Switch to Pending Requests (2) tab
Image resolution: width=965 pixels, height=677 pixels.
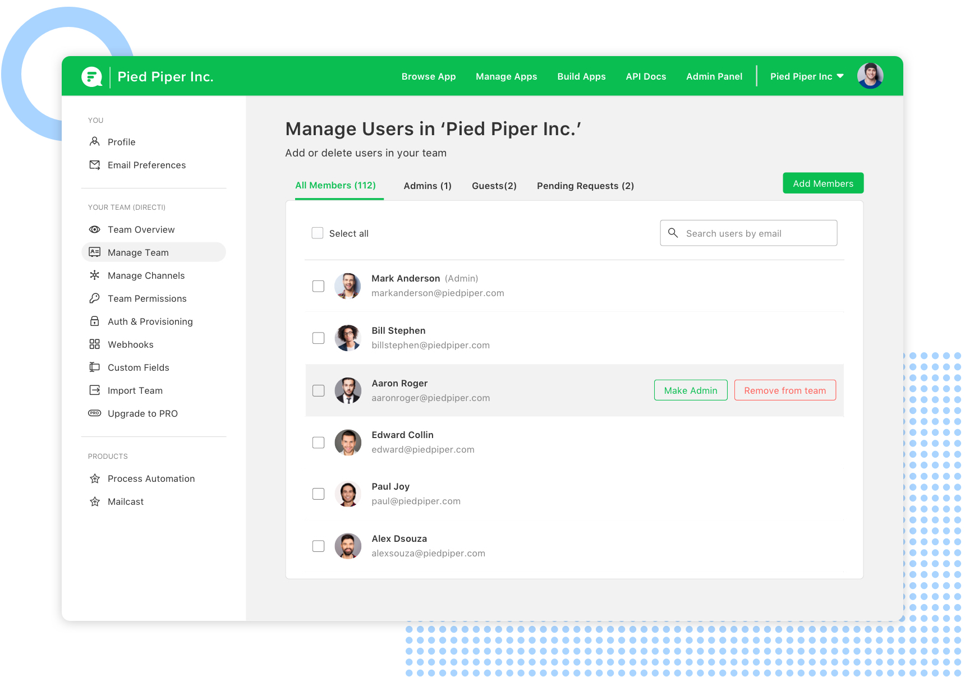tap(585, 186)
